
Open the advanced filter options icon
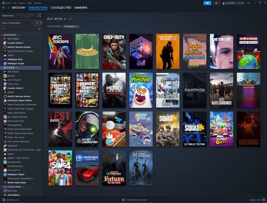click(x=39, y=29)
